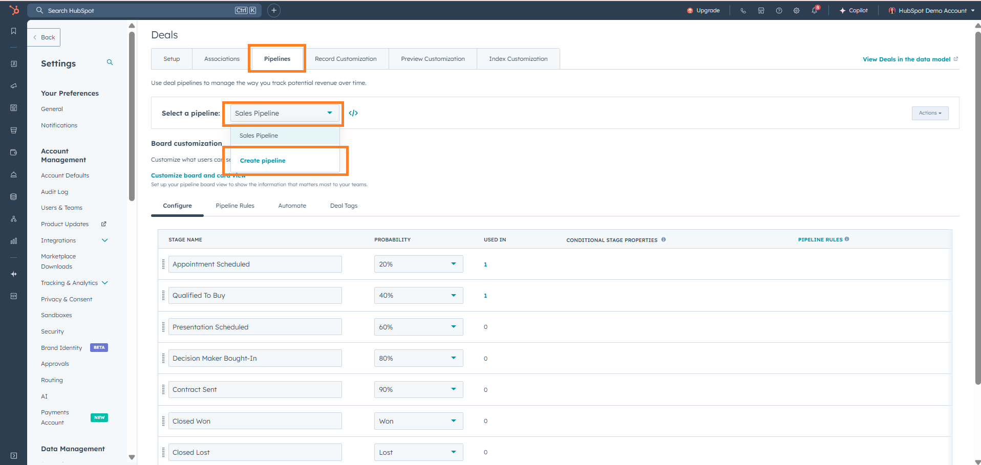Image resolution: width=981 pixels, height=465 pixels.
Task: Switch to the Record Customization tab
Action: point(346,59)
